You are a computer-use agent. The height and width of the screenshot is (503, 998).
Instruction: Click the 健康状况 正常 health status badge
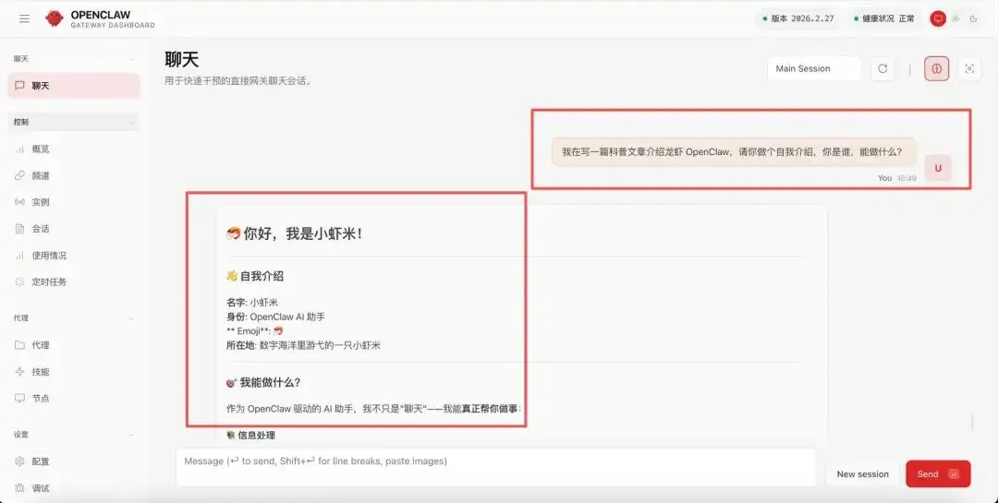click(883, 18)
